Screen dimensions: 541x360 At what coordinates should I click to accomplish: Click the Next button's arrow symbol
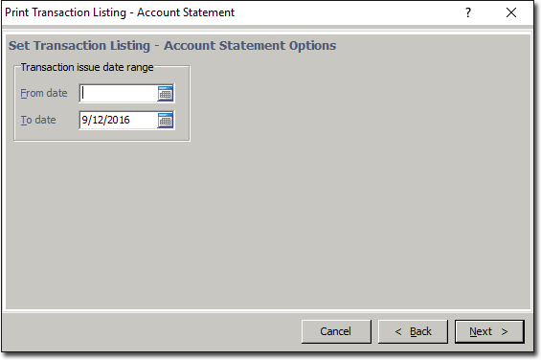[x=505, y=331]
